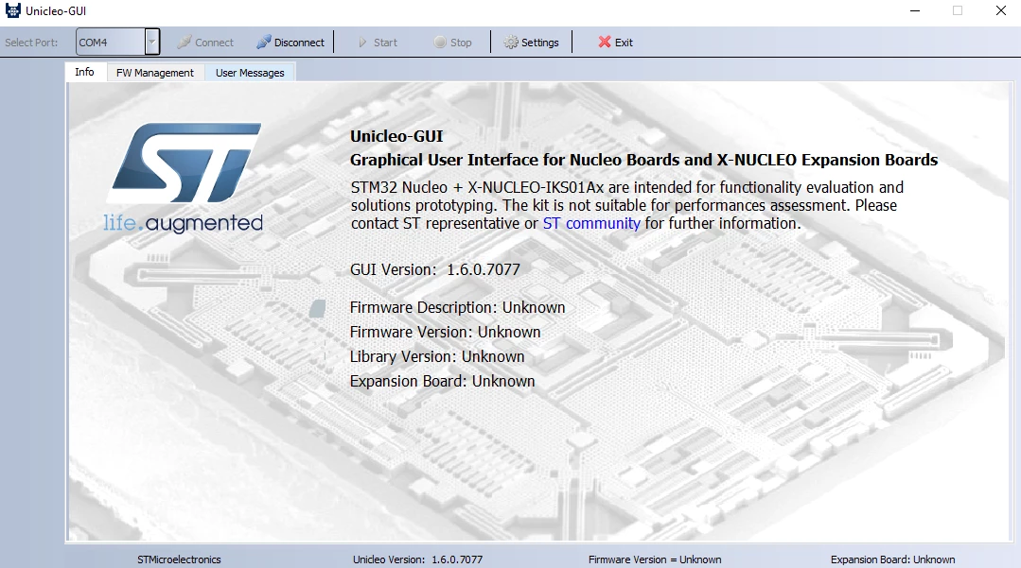
Task: Click the Settings gear icon
Action: pyautogui.click(x=511, y=43)
